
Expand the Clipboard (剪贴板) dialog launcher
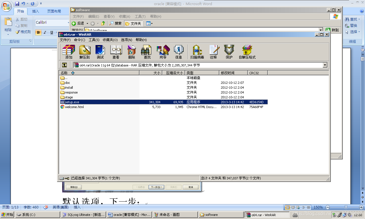[x=30, y=41]
